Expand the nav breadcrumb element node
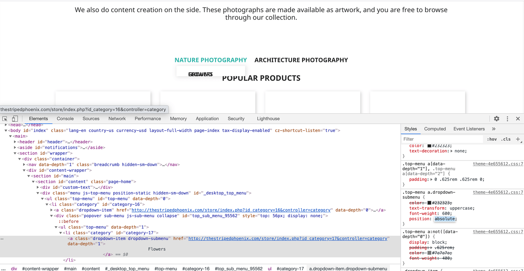 24,164
